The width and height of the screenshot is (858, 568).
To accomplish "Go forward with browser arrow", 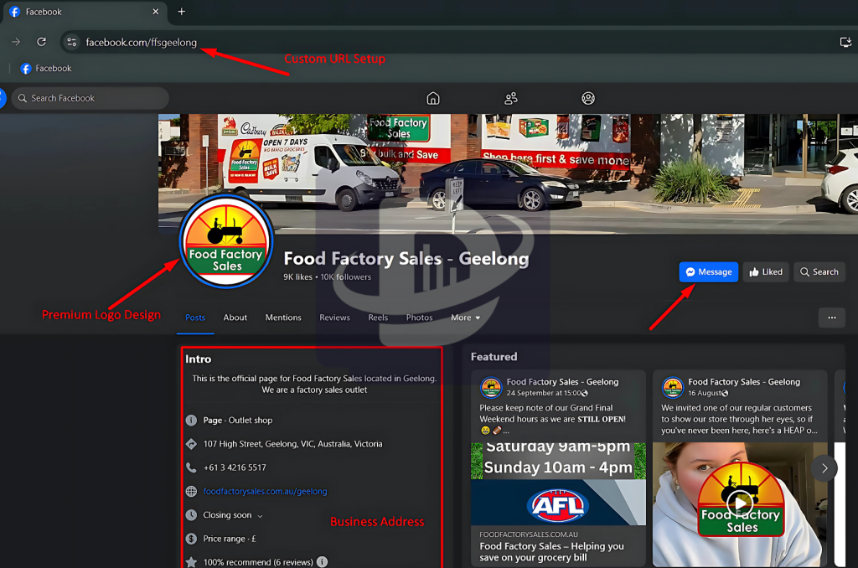I will pyautogui.click(x=16, y=42).
